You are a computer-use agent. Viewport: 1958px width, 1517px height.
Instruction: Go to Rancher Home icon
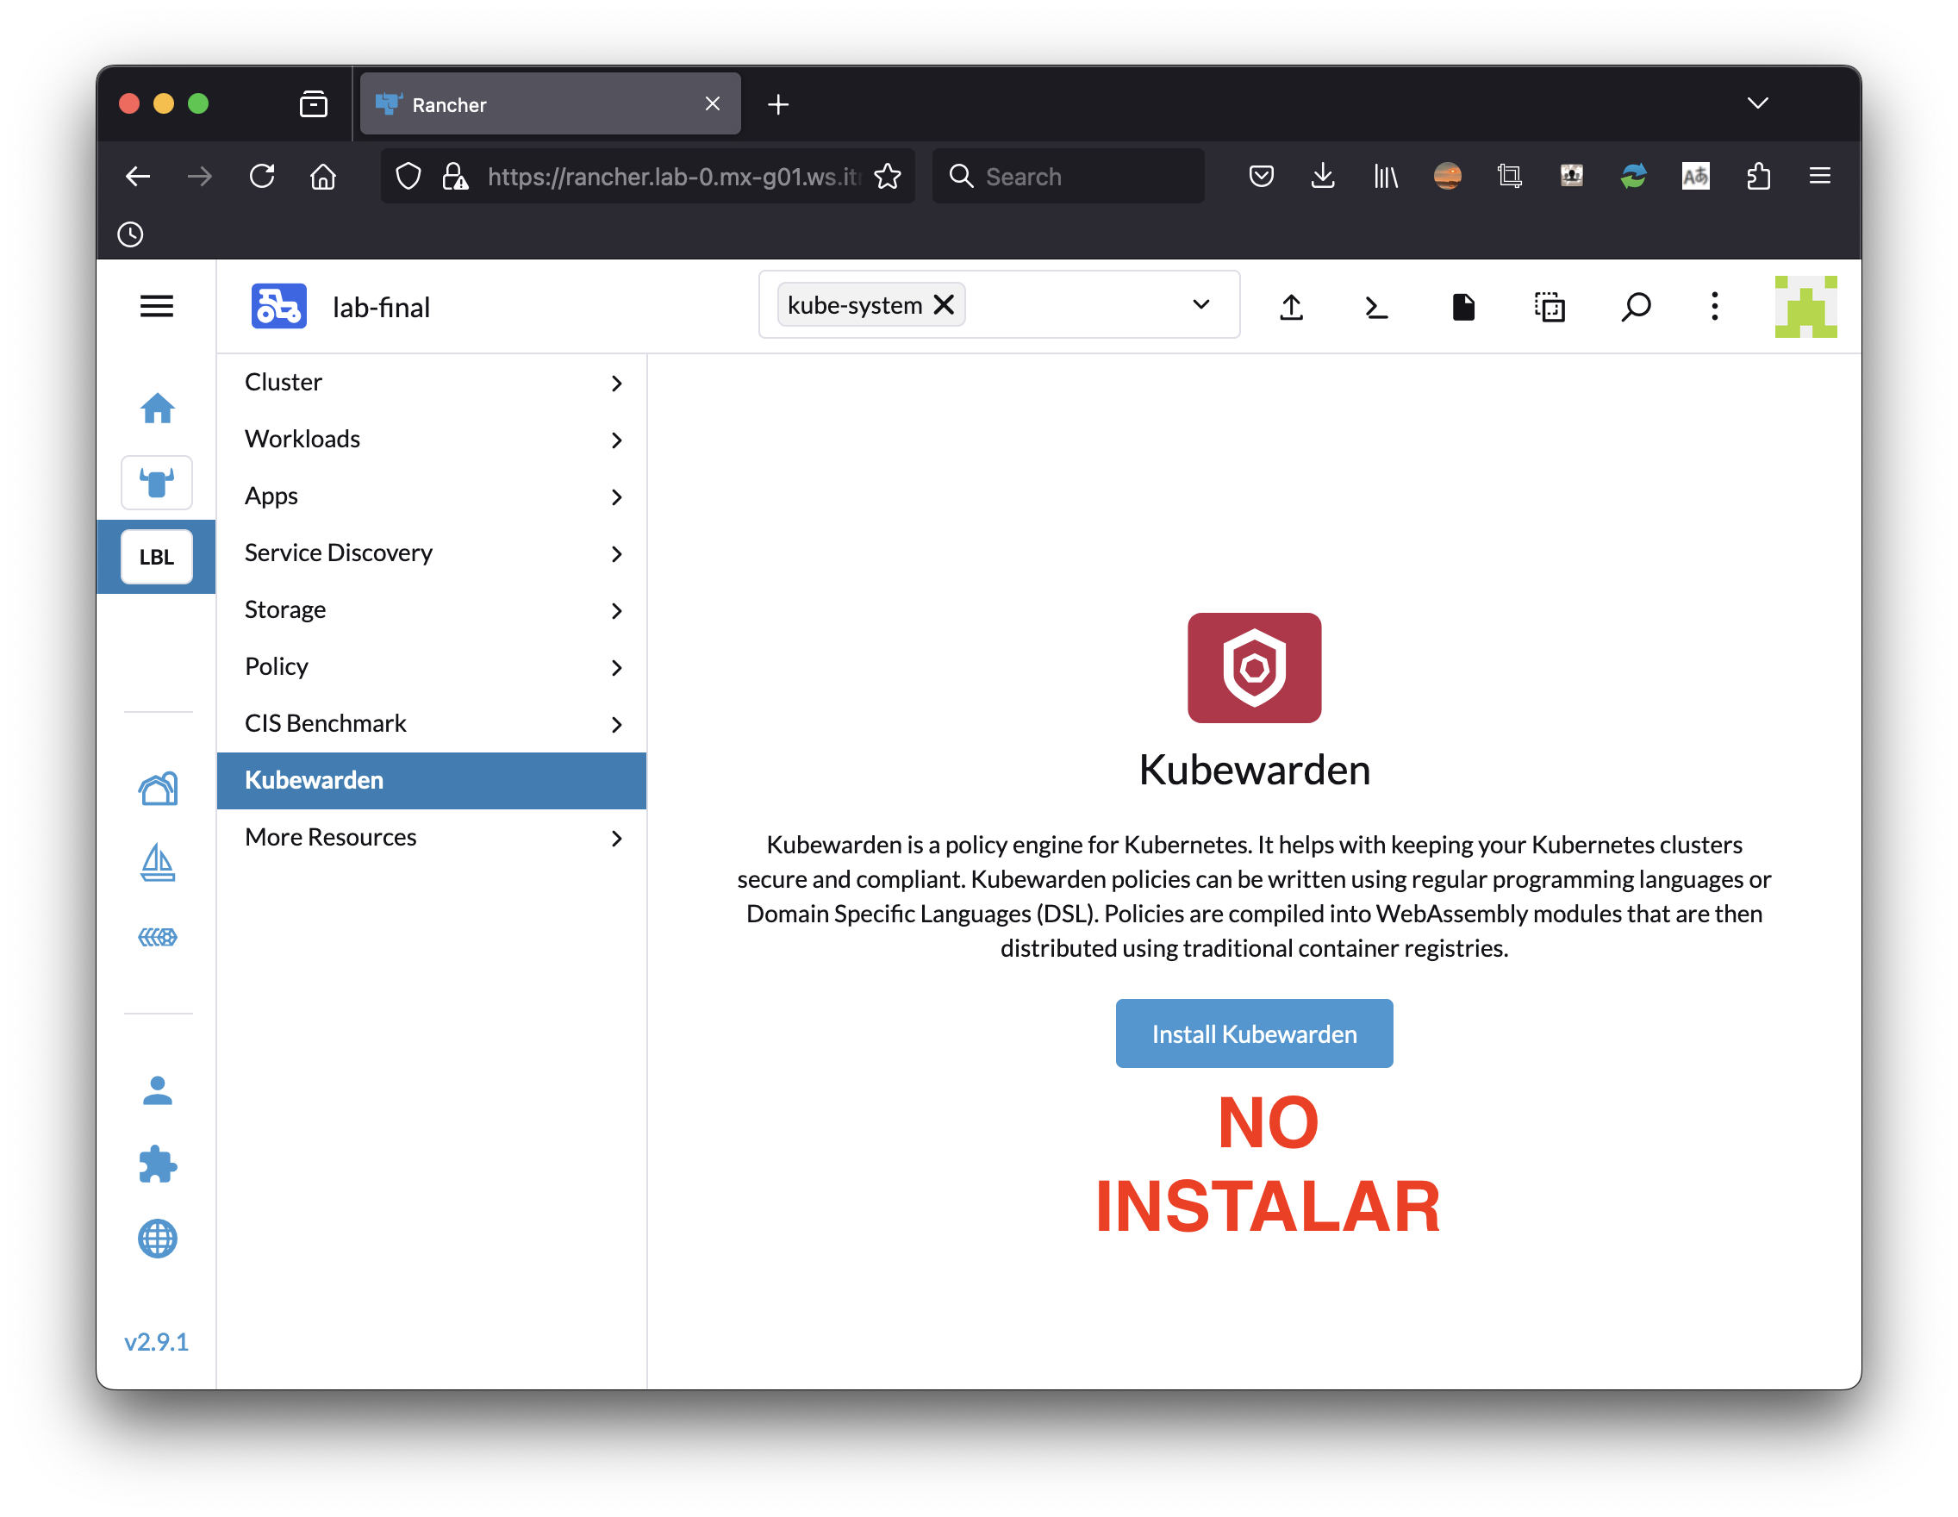coord(157,409)
